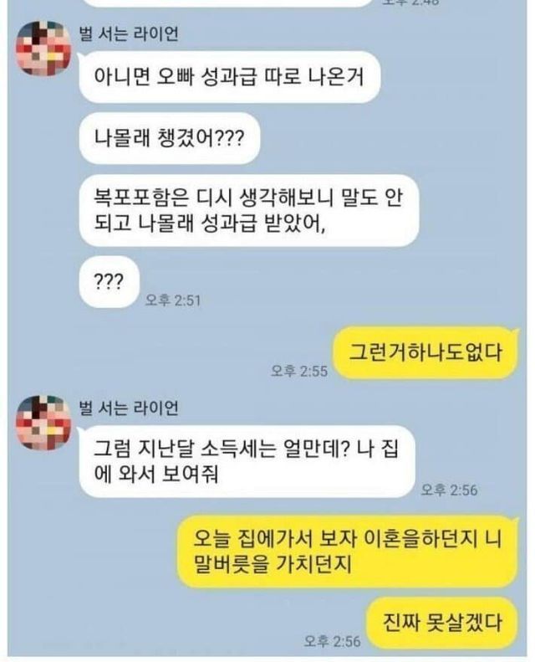Viewport: 535px width, 662px height.
Task: Select yellow message 그런거하나도없다
Action: pyautogui.click(x=425, y=352)
